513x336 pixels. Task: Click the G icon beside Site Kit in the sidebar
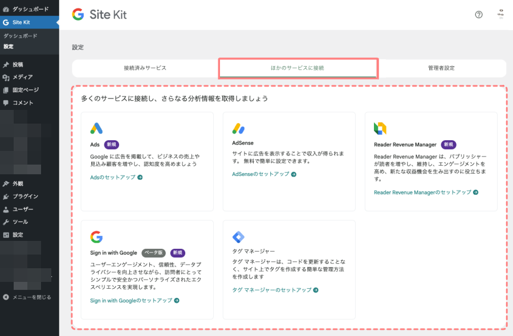coord(6,22)
